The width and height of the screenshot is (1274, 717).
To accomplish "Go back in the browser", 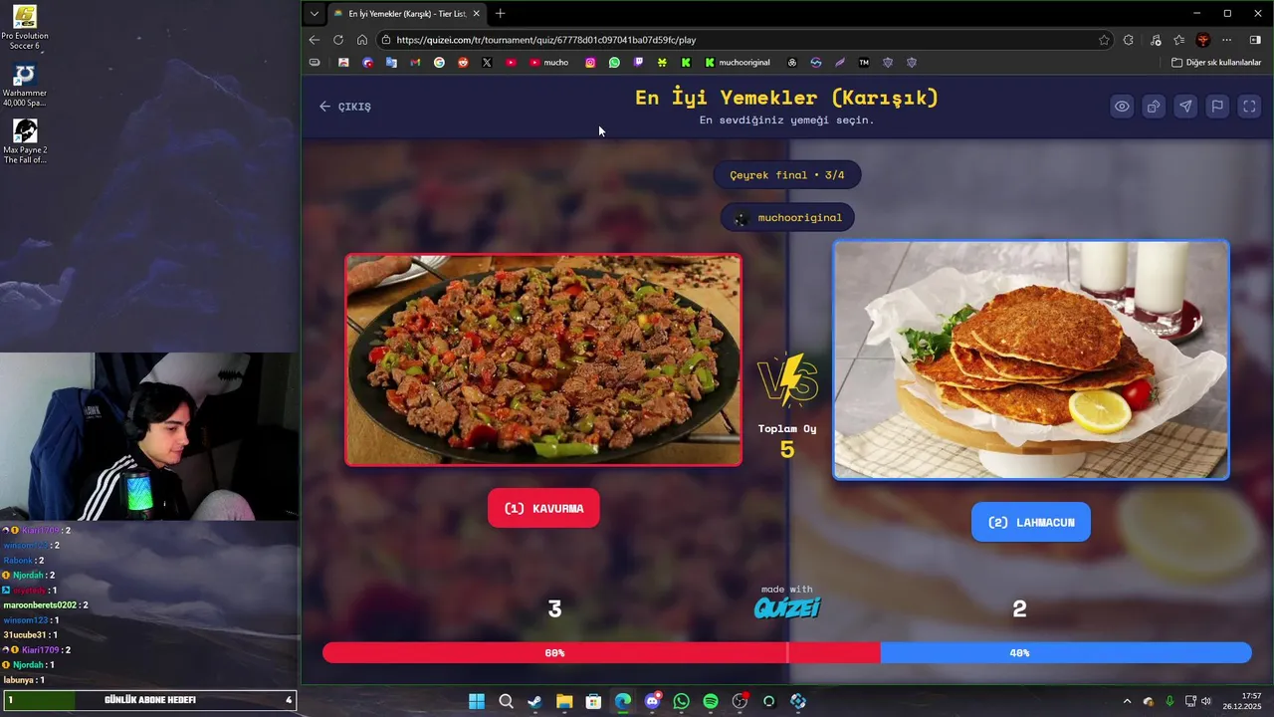I will coord(315,40).
